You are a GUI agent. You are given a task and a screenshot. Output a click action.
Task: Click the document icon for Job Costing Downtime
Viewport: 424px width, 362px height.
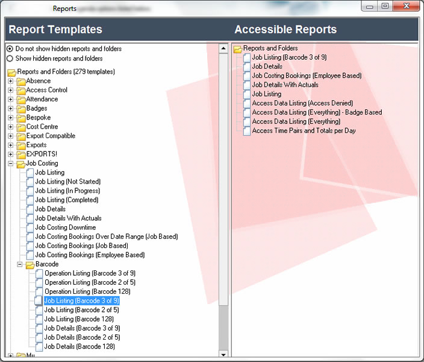pos(30,227)
